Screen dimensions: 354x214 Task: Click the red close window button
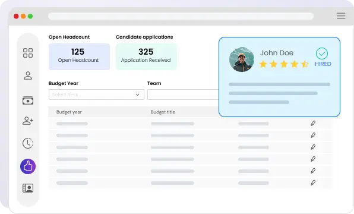[x=16, y=16]
